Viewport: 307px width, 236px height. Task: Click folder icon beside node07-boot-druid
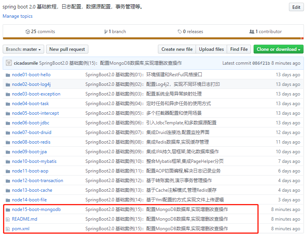(x=8, y=133)
